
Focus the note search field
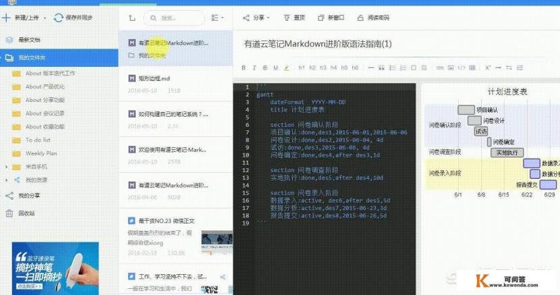[174, 18]
